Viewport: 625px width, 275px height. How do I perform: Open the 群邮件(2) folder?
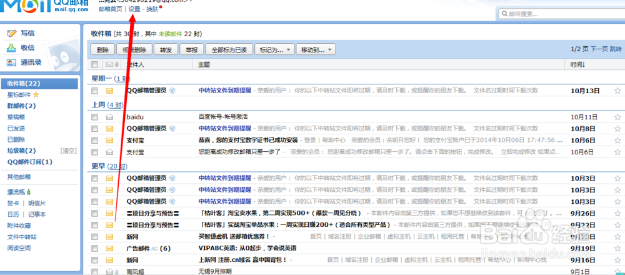coord(21,106)
